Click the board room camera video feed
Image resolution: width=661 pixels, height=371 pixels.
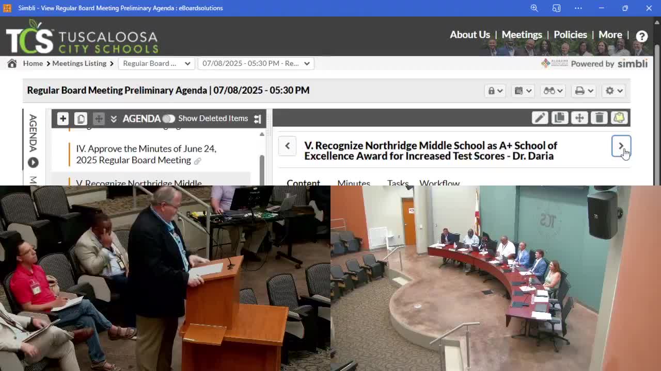(x=496, y=278)
